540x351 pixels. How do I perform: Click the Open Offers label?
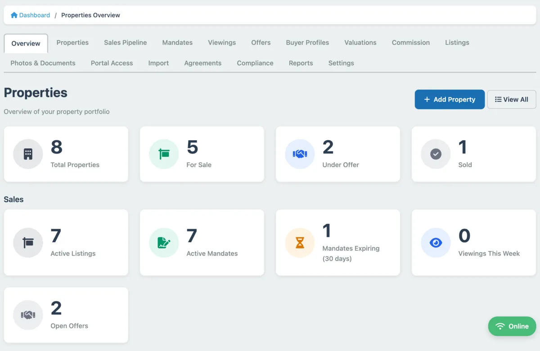69,326
